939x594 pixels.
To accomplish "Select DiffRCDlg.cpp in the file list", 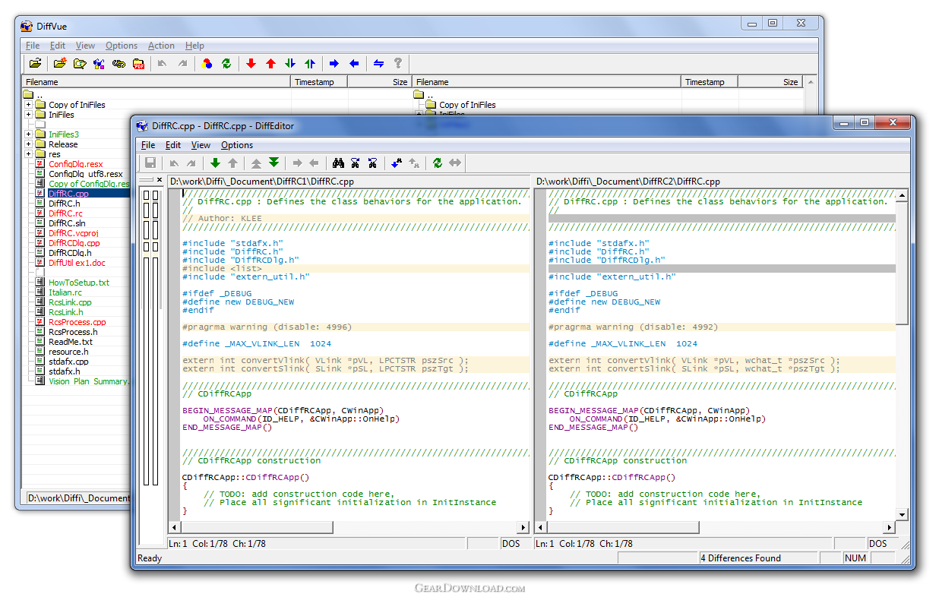I will 74,243.
